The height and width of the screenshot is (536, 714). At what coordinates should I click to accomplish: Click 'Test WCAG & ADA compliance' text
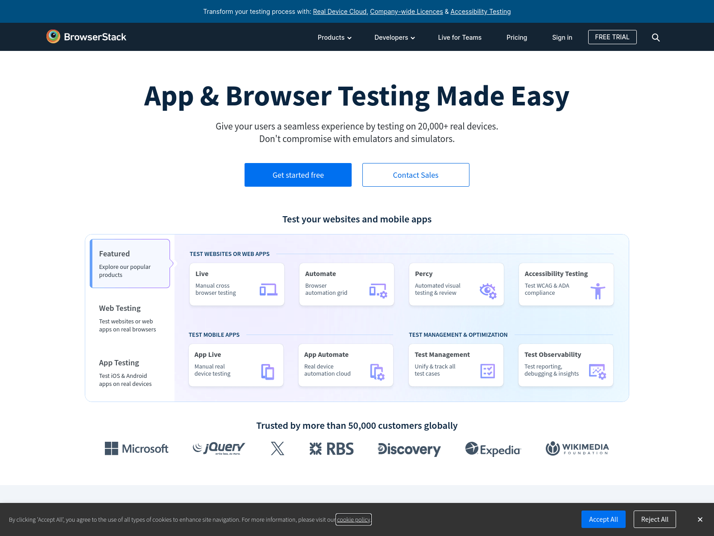coord(547,289)
